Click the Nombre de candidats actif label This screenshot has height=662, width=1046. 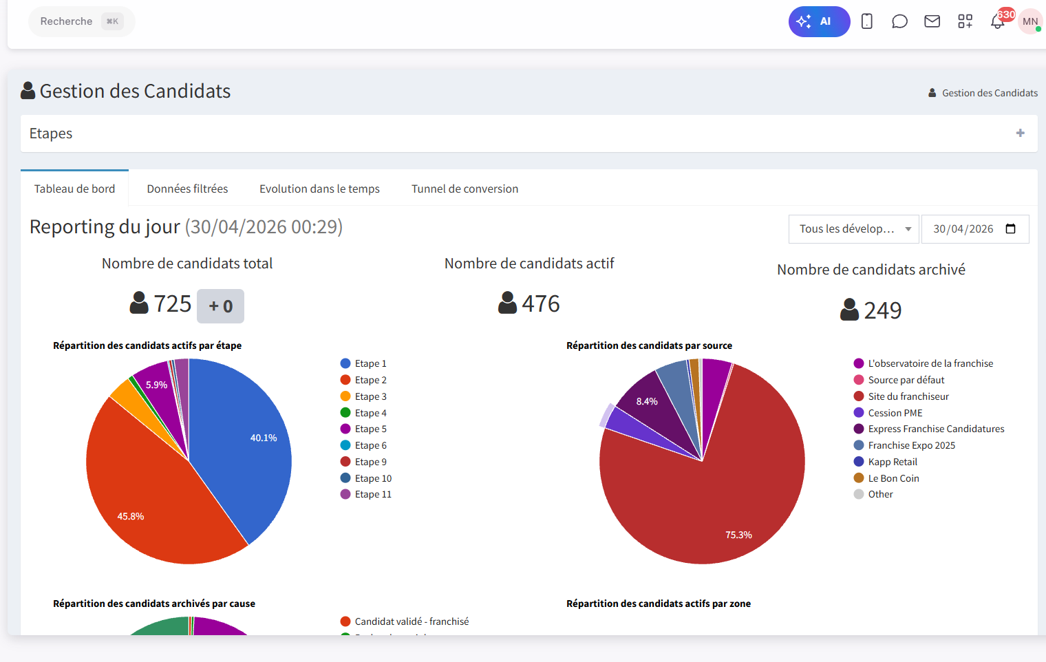(529, 264)
